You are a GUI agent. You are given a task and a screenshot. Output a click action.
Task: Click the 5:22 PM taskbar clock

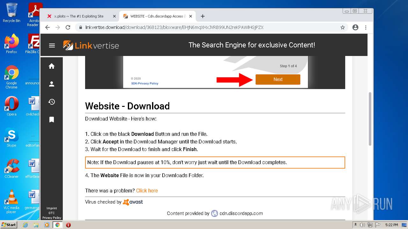point(392,225)
